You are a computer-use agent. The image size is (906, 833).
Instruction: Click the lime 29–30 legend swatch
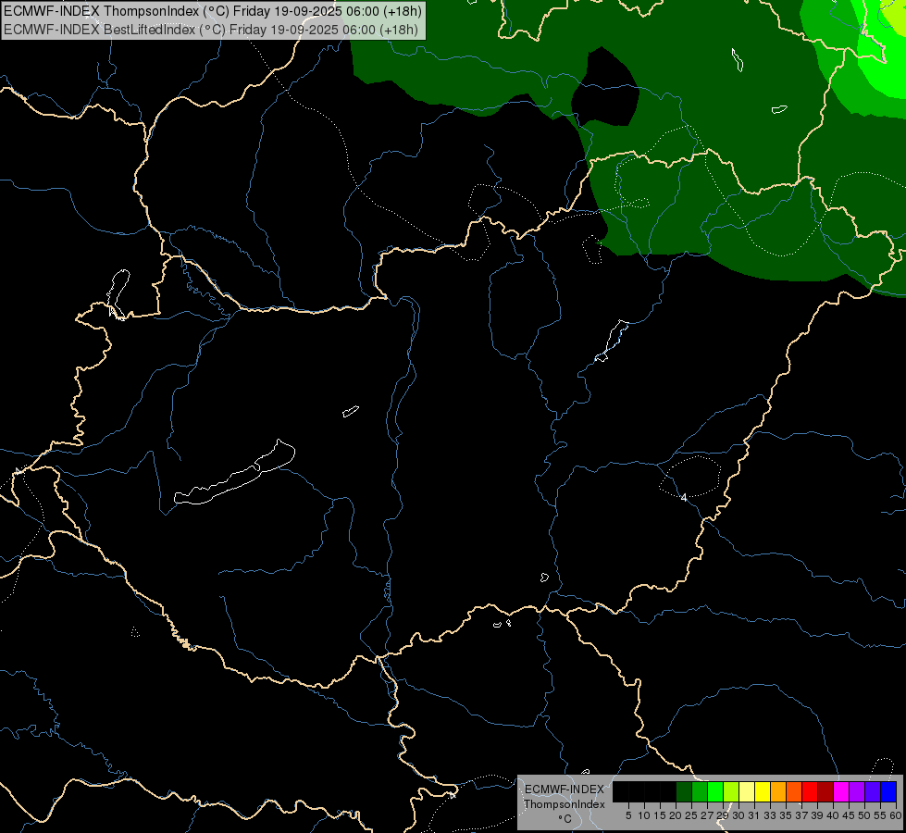(731, 792)
